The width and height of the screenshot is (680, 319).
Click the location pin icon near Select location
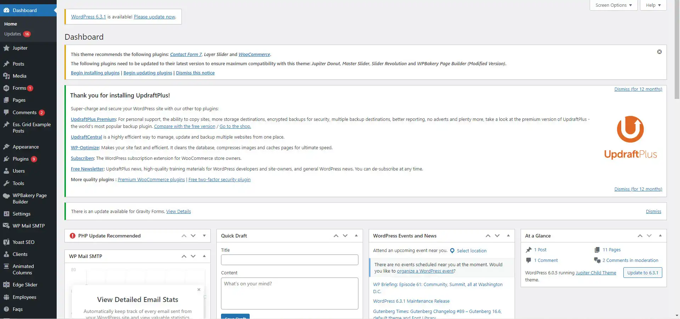[452, 251]
